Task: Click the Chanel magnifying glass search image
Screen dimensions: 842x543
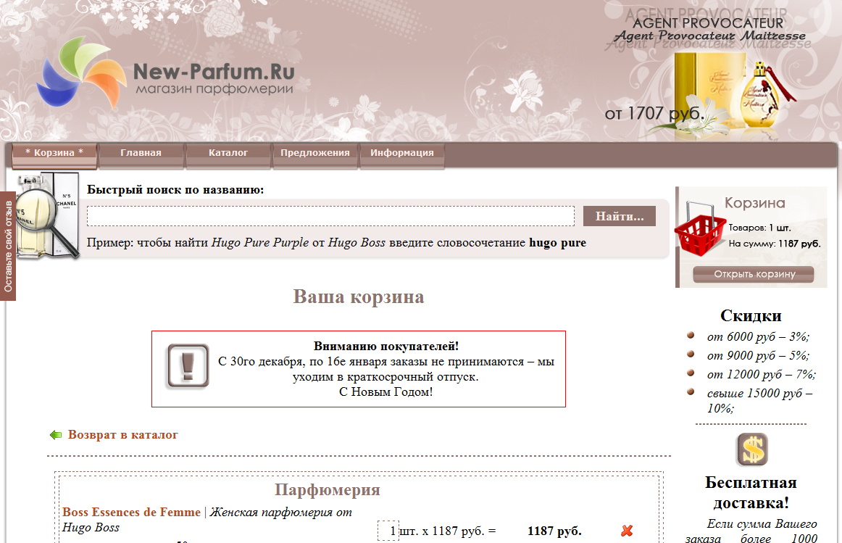Action: point(47,216)
